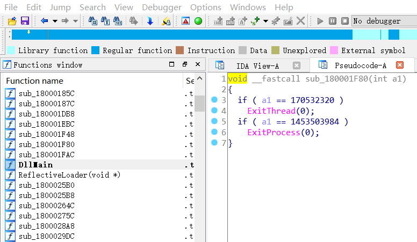The image size is (417, 242).
Task: Open the forward-navigation history dropdown arrow
Action: coord(76,21)
